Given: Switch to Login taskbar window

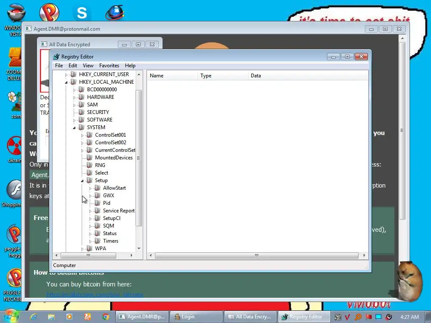Looking at the screenshot, I should click(196, 317).
